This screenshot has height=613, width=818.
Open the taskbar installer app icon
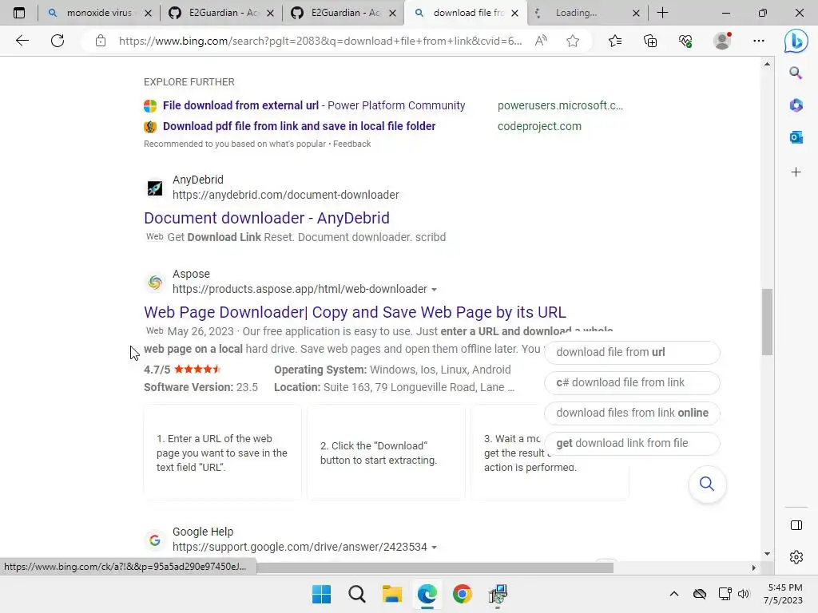click(498, 594)
